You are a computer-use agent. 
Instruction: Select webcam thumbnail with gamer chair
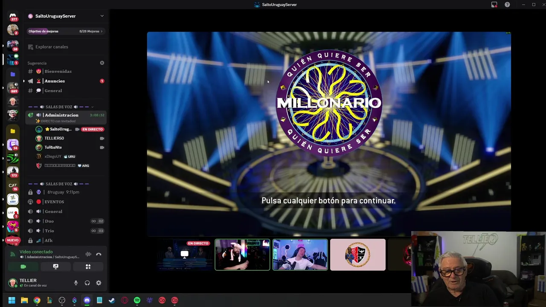tap(300, 255)
